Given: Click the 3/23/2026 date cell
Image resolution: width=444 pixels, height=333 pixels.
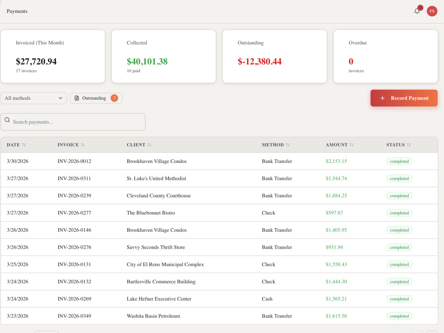Looking at the screenshot, I should coord(18,316).
